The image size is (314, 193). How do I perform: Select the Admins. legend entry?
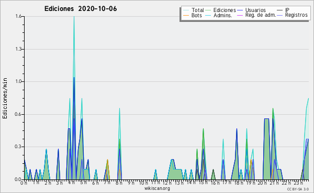click(219, 15)
